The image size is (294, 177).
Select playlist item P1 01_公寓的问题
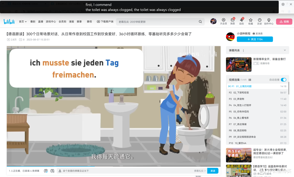[257, 86]
